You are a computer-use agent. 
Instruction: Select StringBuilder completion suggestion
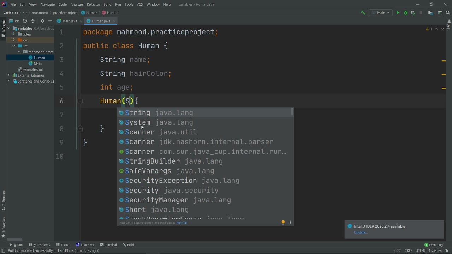pyautogui.click(x=206, y=161)
